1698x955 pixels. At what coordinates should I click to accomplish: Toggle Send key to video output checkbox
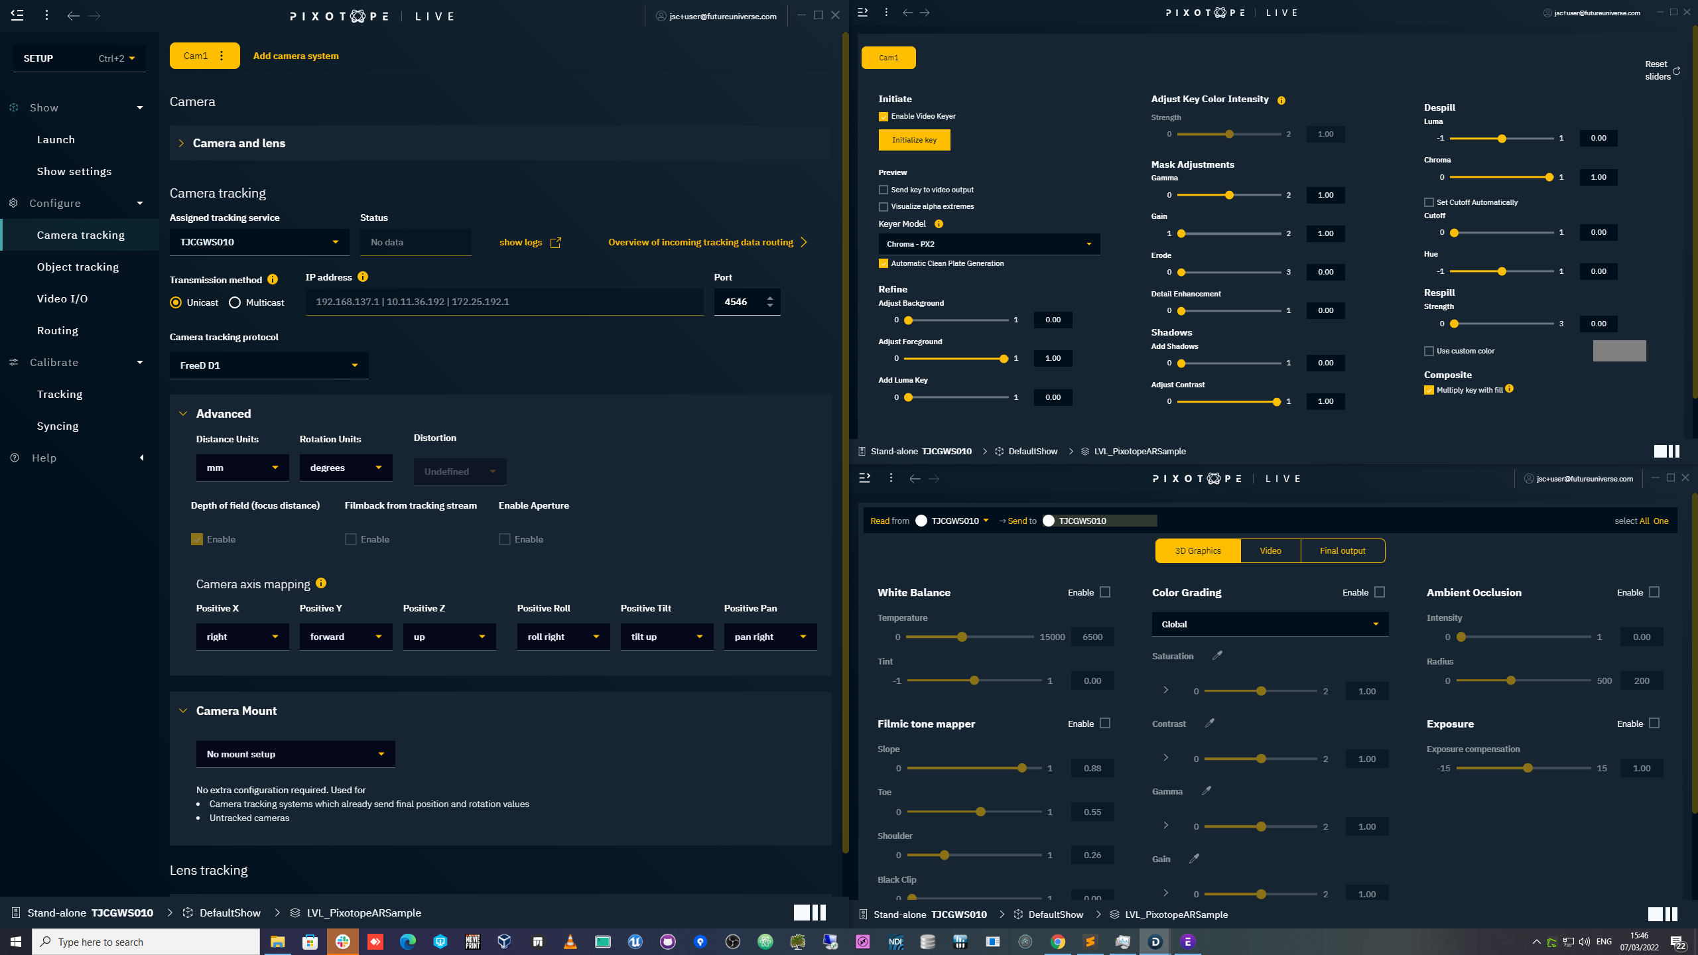(x=883, y=190)
